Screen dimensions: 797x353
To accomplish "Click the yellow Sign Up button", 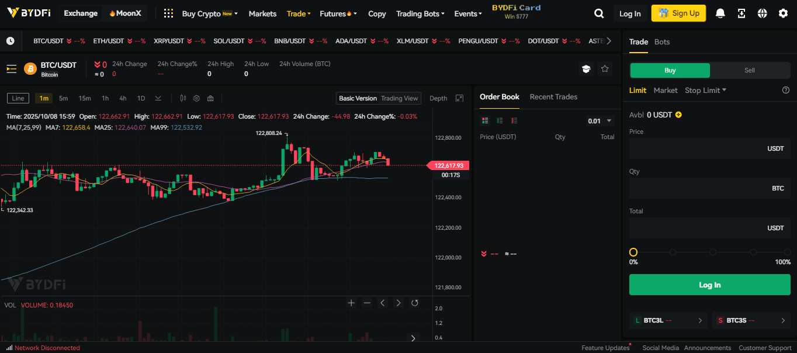I will coord(678,13).
